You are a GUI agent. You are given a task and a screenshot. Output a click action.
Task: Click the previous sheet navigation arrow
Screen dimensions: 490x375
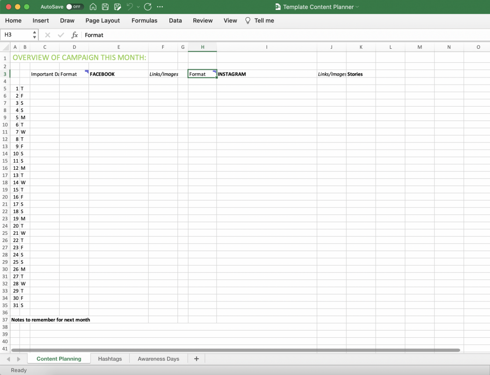(9, 359)
